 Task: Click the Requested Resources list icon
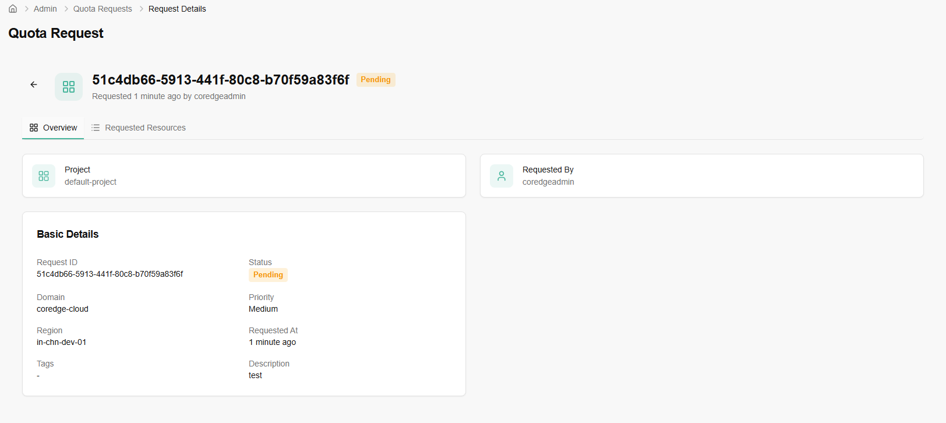tap(96, 128)
